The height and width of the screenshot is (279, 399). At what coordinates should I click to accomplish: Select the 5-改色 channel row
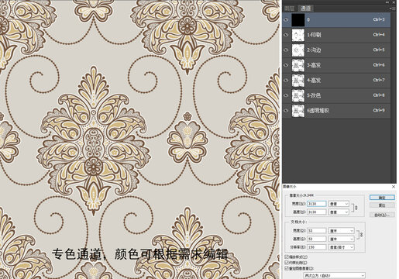tap(336, 95)
